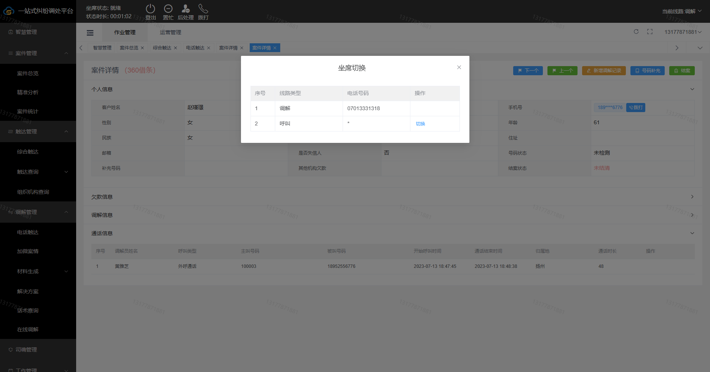
Task: Collapse the 个人信息 section
Action: point(692,89)
